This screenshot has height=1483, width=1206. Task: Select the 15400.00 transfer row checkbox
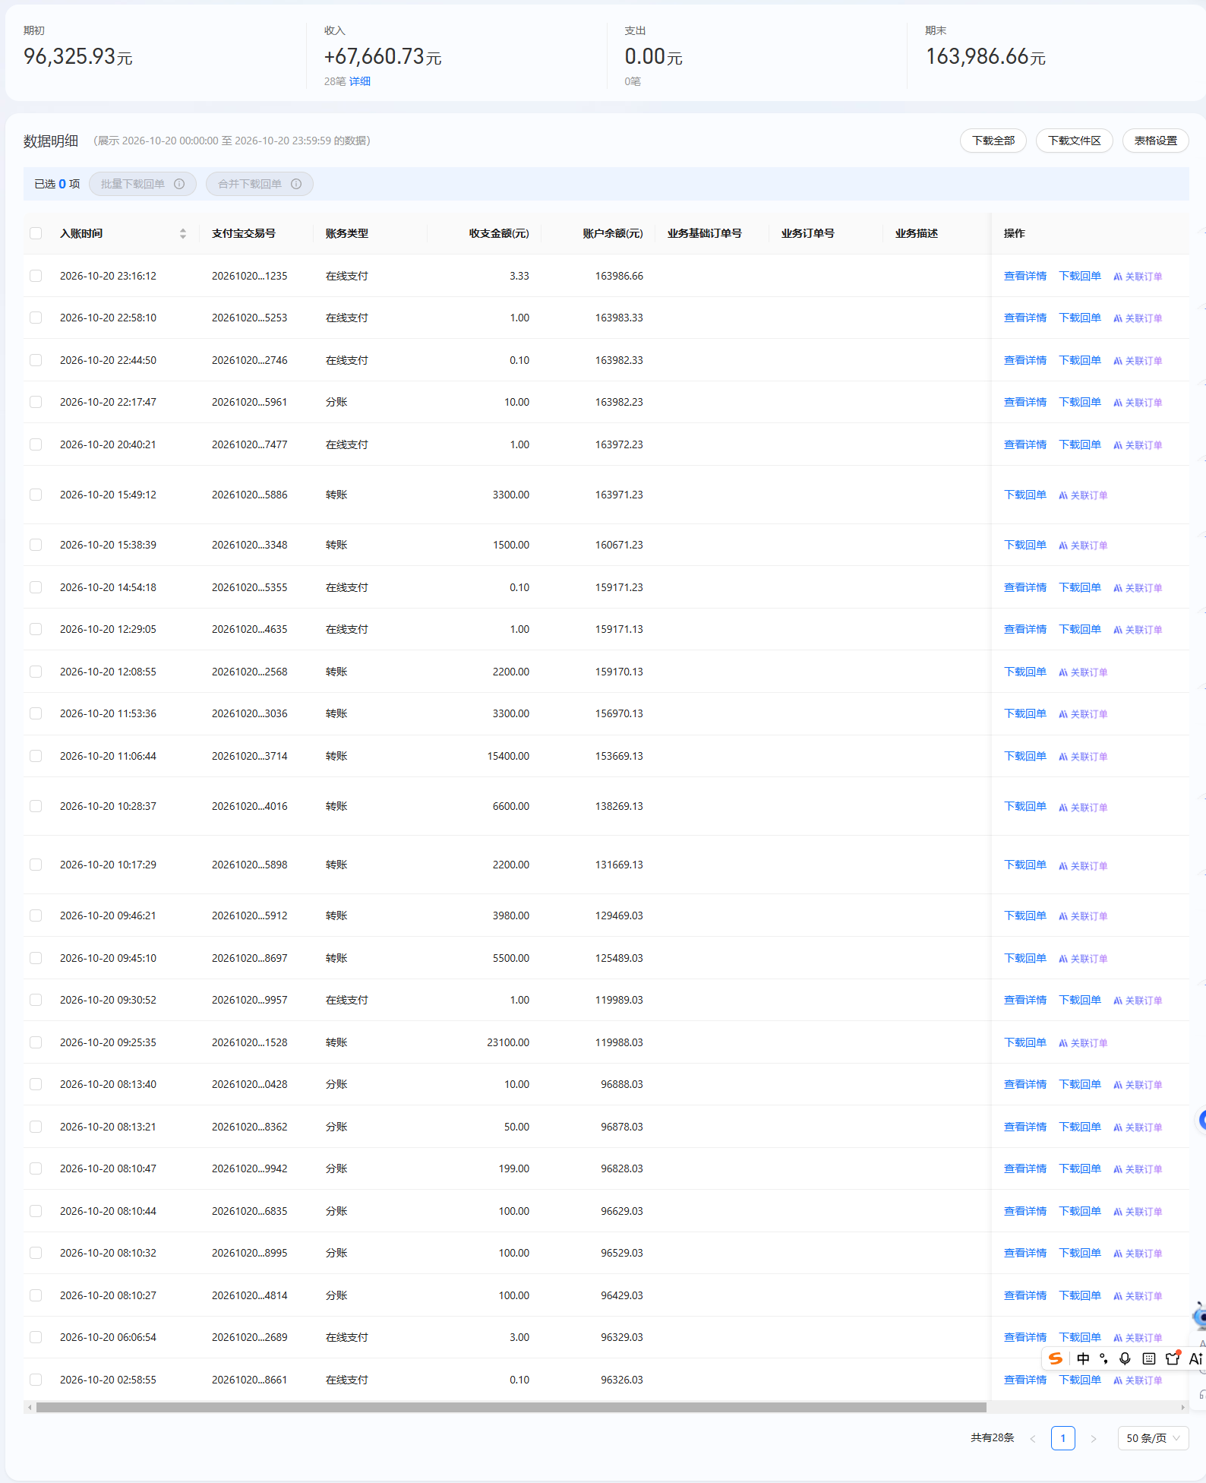point(36,756)
